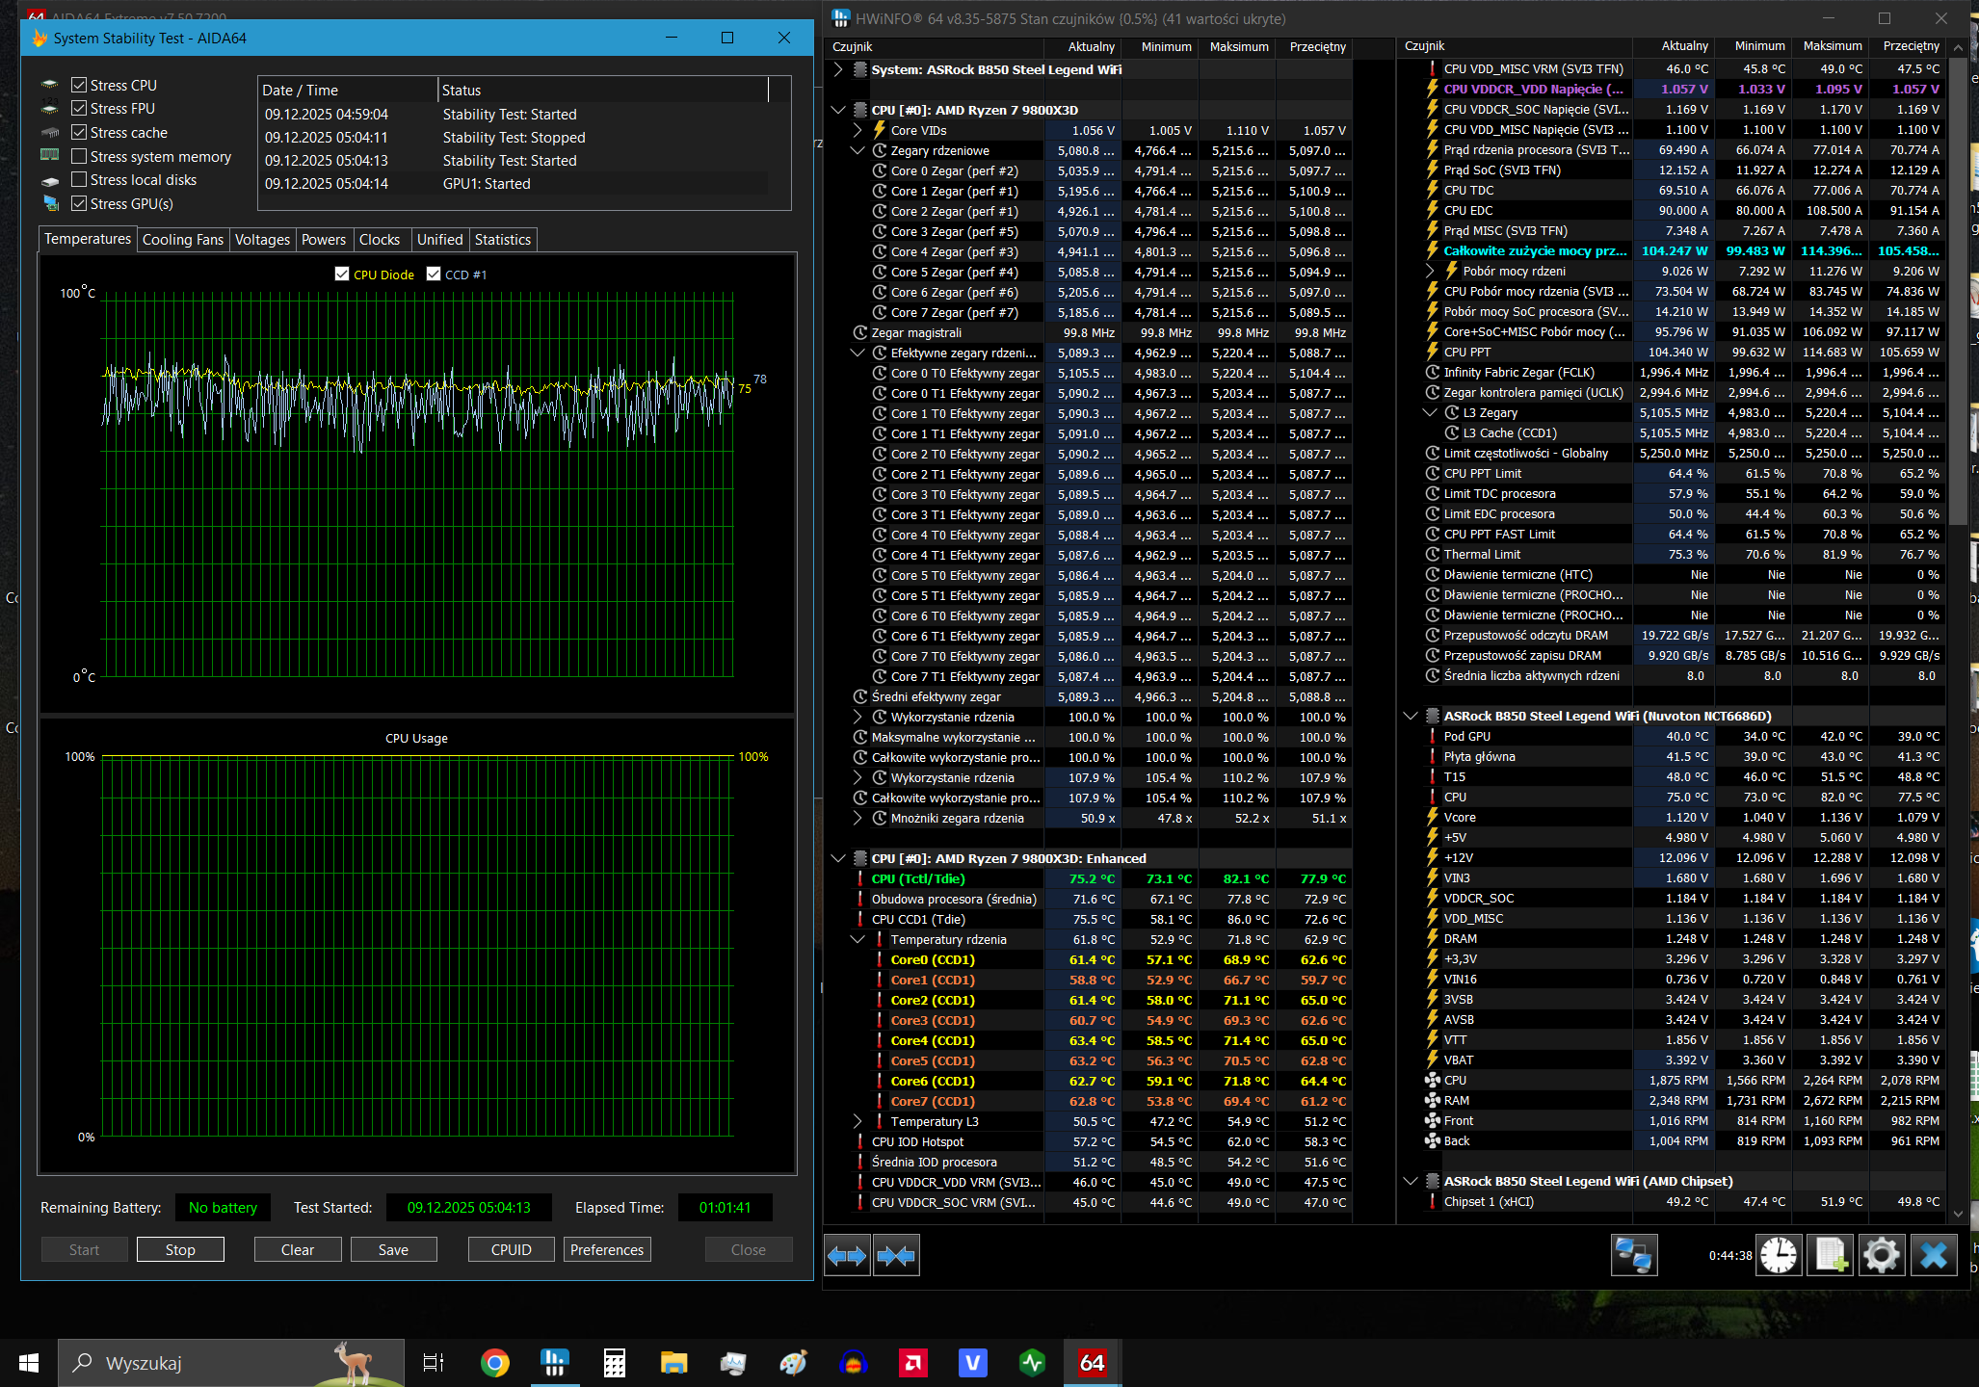Click the collapse columns arrows icon in HWiNFO
This screenshot has height=1387, width=1979.
[x=896, y=1256]
